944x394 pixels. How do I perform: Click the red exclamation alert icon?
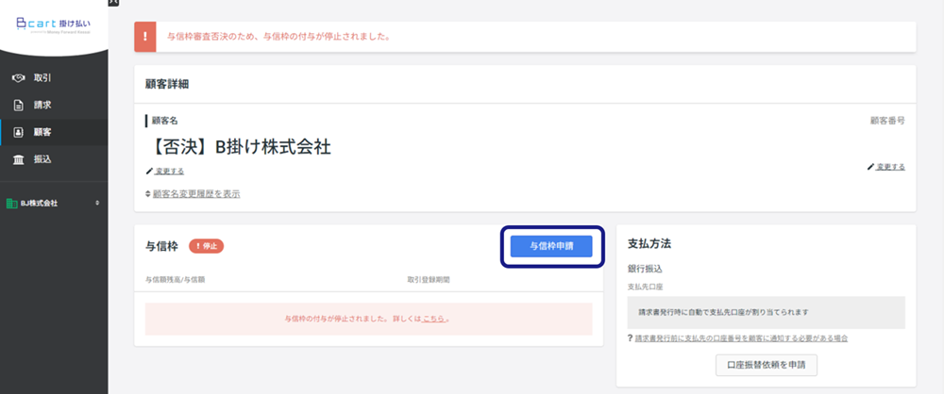(x=145, y=37)
